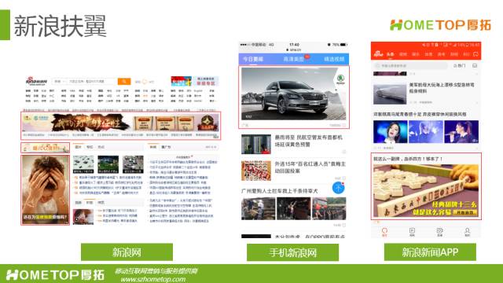
Task: Click the white HOMETOP厚拓 footer logo
Action: (55, 275)
